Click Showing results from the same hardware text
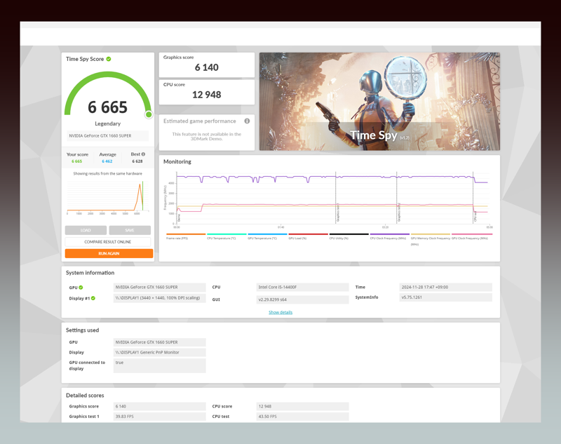 click(x=108, y=173)
